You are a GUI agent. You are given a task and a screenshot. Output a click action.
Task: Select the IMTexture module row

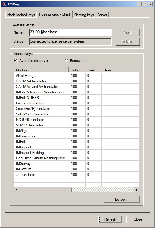tap(77, 169)
